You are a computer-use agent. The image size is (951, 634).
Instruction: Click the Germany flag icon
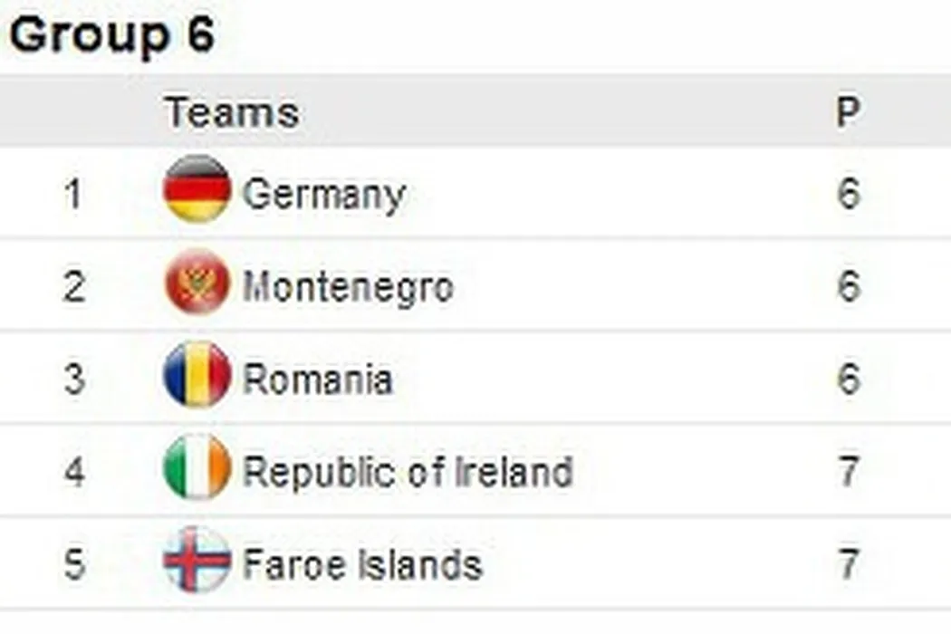coord(197,190)
